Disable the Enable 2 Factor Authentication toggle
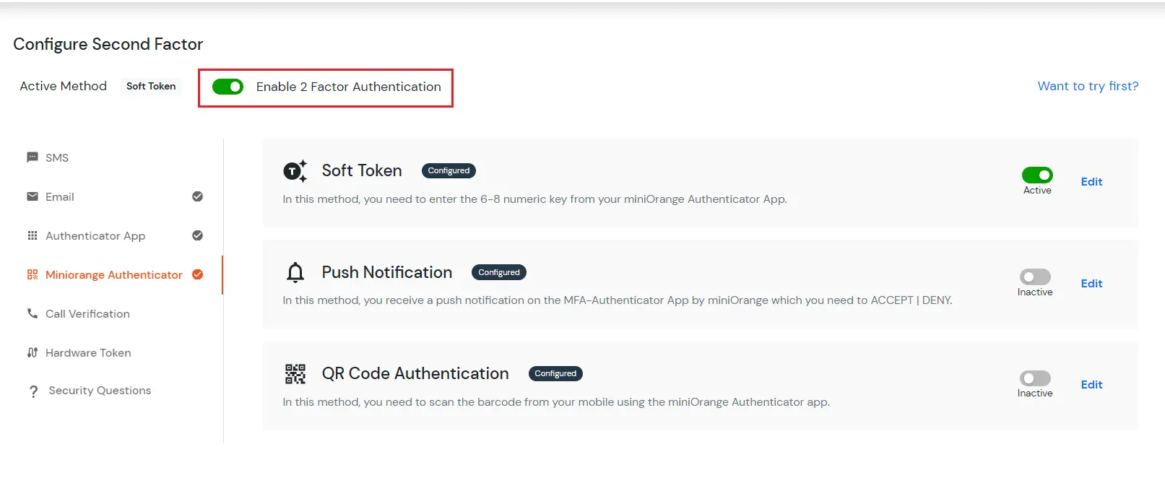Image resolution: width=1165 pixels, height=478 pixels. tap(228, 87)
